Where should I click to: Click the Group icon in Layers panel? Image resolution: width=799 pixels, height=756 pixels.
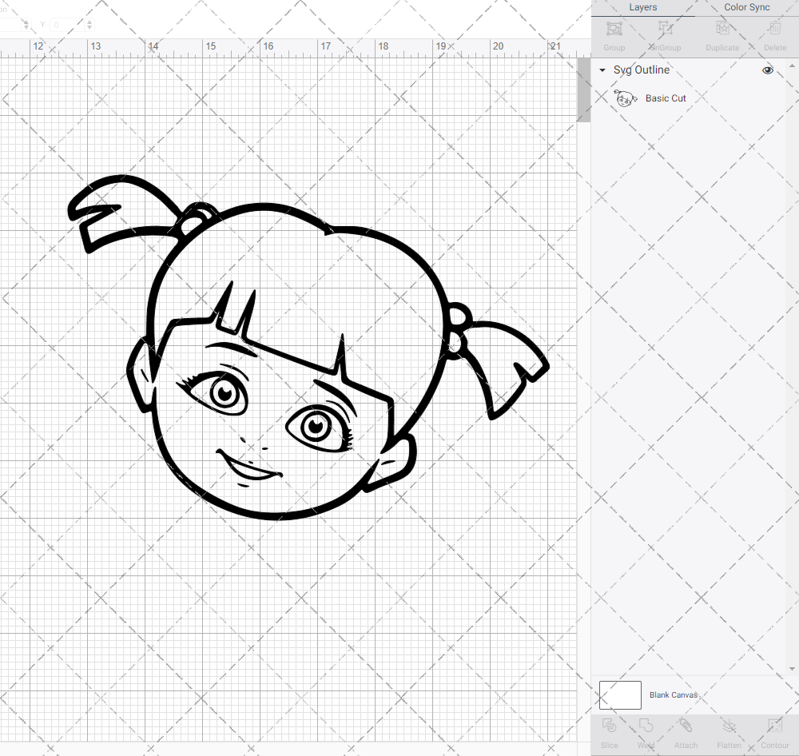pyautogui.click(x=614, y=34)
